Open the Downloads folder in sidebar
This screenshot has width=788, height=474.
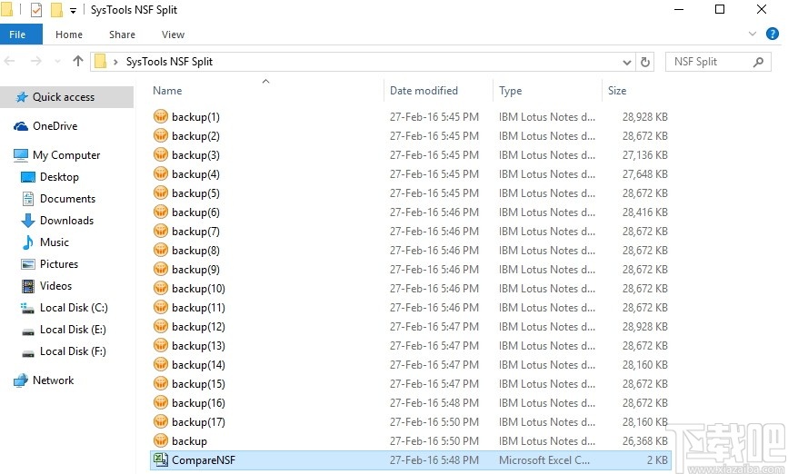point(66,221)
